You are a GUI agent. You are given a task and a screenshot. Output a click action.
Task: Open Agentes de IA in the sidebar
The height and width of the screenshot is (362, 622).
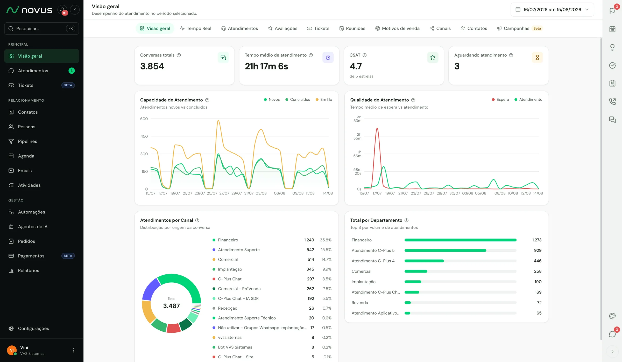pyautogui.click(x=41, y=227)
